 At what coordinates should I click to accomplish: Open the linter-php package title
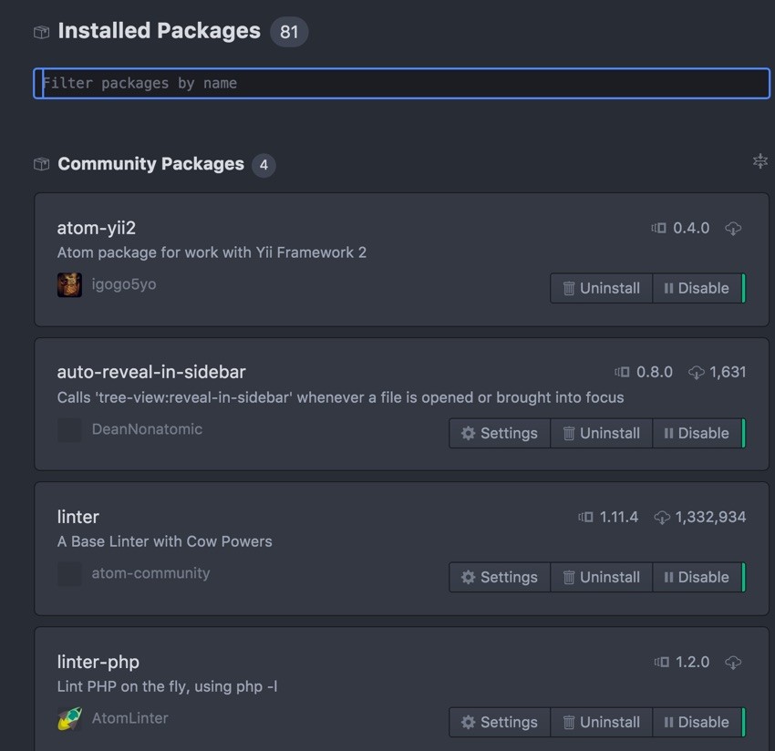98,662
